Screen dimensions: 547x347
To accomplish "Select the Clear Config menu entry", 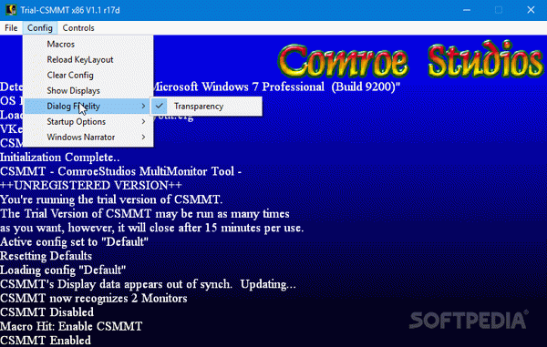I will tap(88, 76).
